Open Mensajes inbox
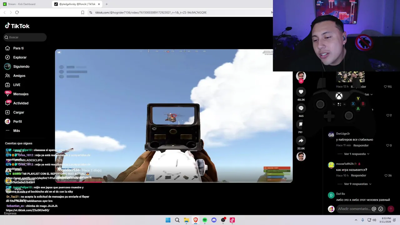The image size is (400, 225). point(17,94)
